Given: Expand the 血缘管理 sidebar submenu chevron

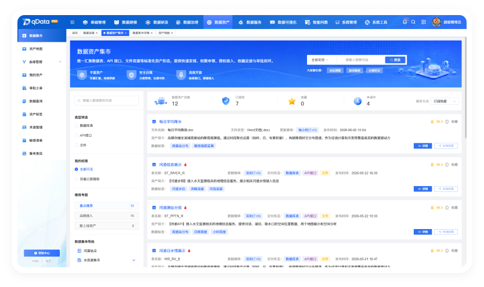Looking at the screenshot, I should pos(60,62).
